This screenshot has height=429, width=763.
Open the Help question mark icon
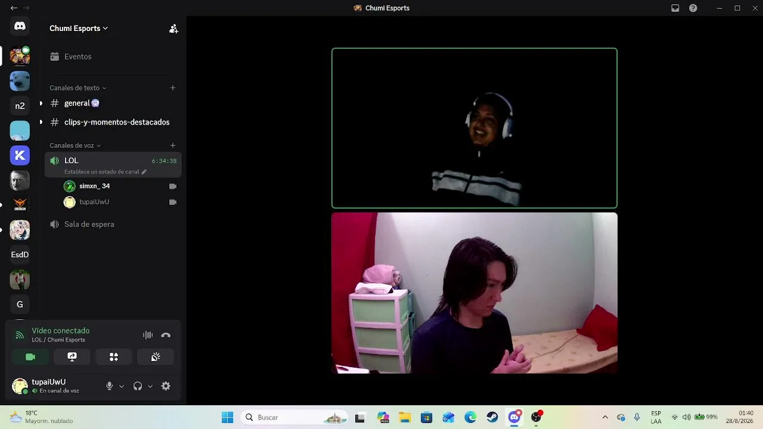[x=693, y=8]
